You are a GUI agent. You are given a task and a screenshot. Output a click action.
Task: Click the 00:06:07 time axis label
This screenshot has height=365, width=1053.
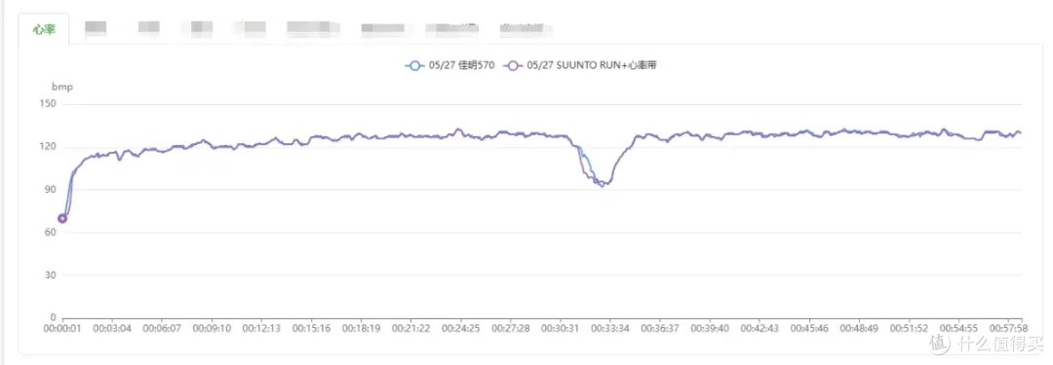[x=162, y=329]
